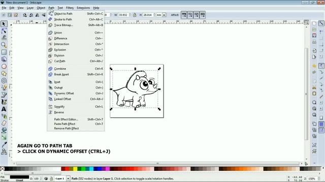Open the File menu

(x=4, y=8)
